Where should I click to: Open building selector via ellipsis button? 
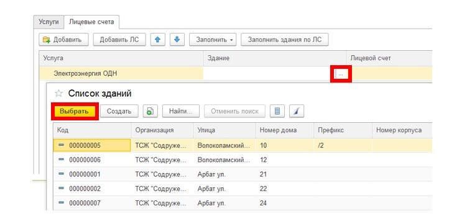[x=341, y=74]
